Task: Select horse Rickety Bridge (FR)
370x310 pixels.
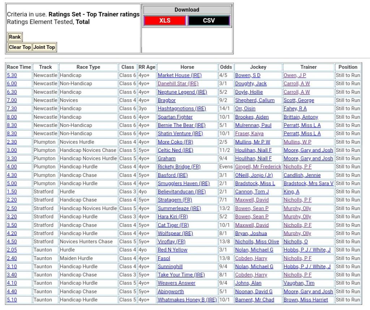Action: [x=179, y=167]
